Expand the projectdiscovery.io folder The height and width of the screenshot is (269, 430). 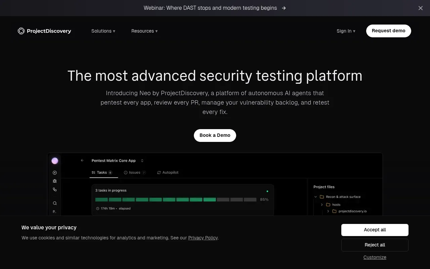click(328, 211)
